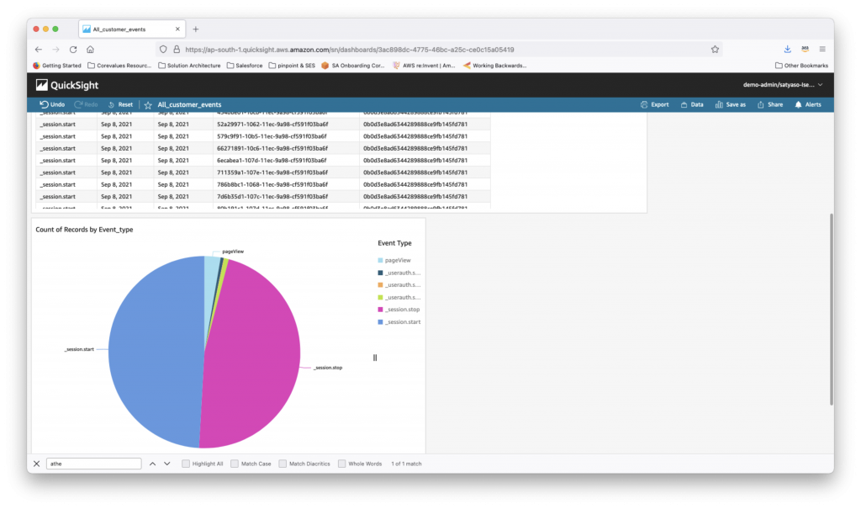Open the Data option

point(692,104)
